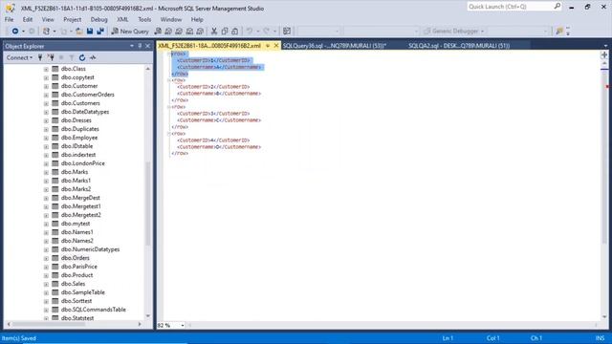Click the Find in Files toolbar icon

(x=559, y=32)
